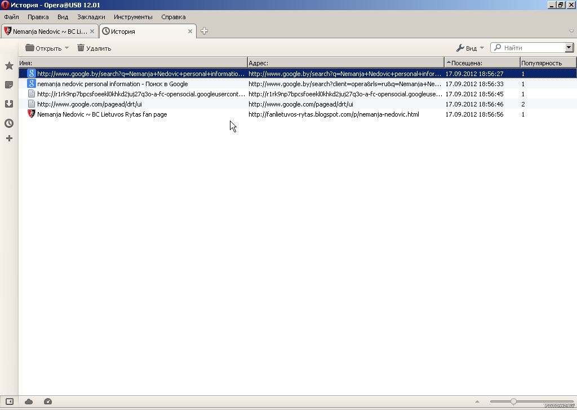Restore down the Opera window
Screen dimensions: 577x410
[x=561, y=5]
